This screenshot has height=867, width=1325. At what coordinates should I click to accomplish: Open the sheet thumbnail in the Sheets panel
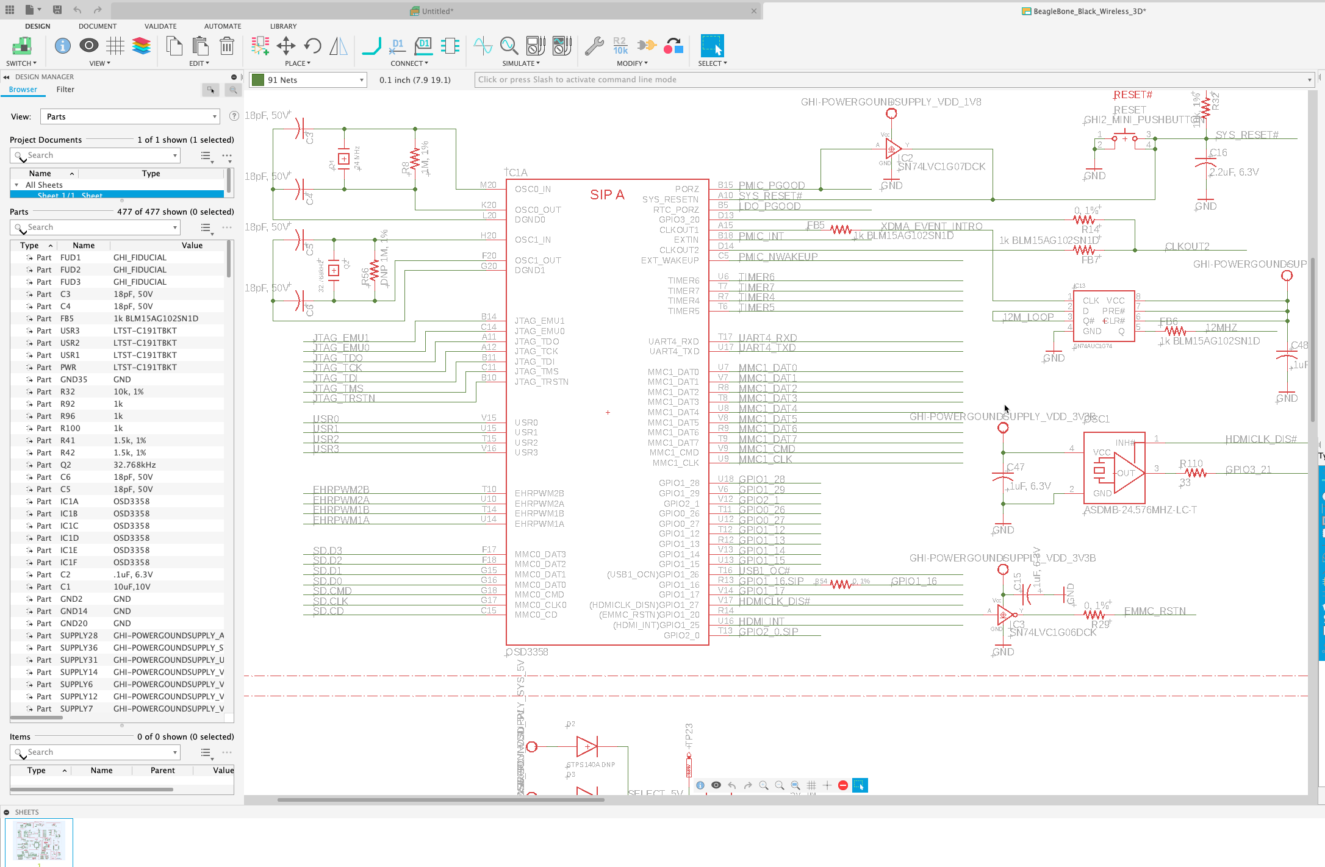coord(39,841)
